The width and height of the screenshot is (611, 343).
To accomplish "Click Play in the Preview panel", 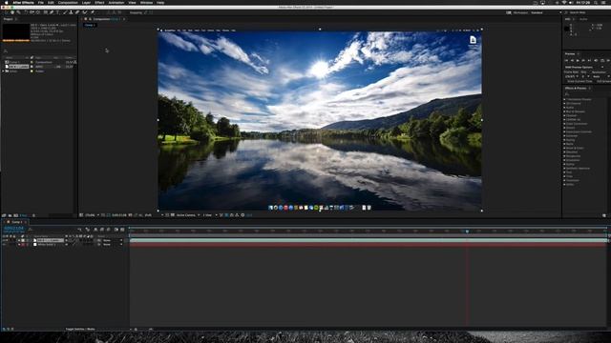I will pyautogui.click(x=578, y=60).
